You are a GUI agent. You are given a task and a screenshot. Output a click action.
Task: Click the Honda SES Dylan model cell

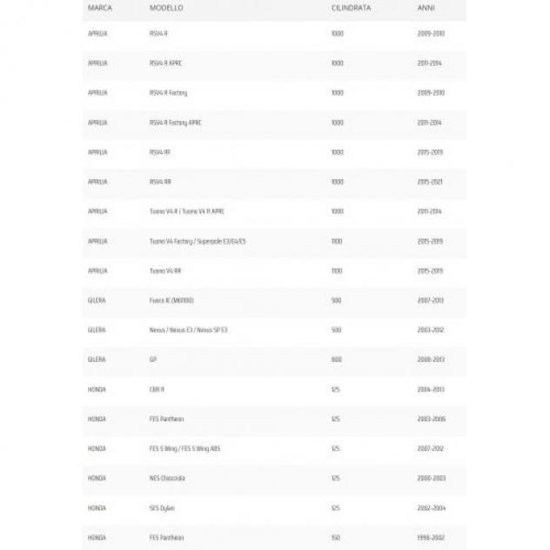162,508
